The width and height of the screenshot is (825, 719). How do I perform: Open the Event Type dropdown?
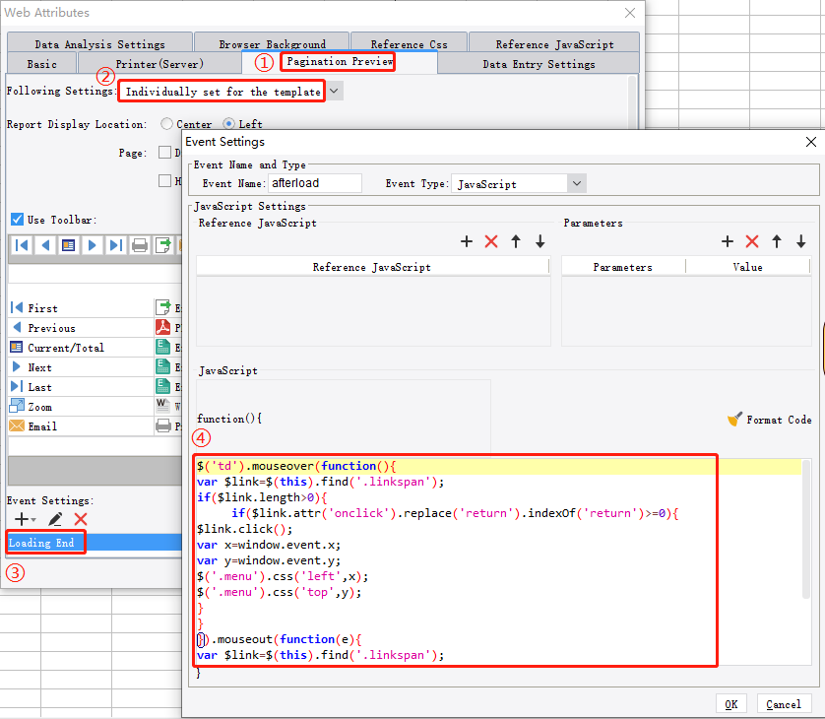point(578,183)
